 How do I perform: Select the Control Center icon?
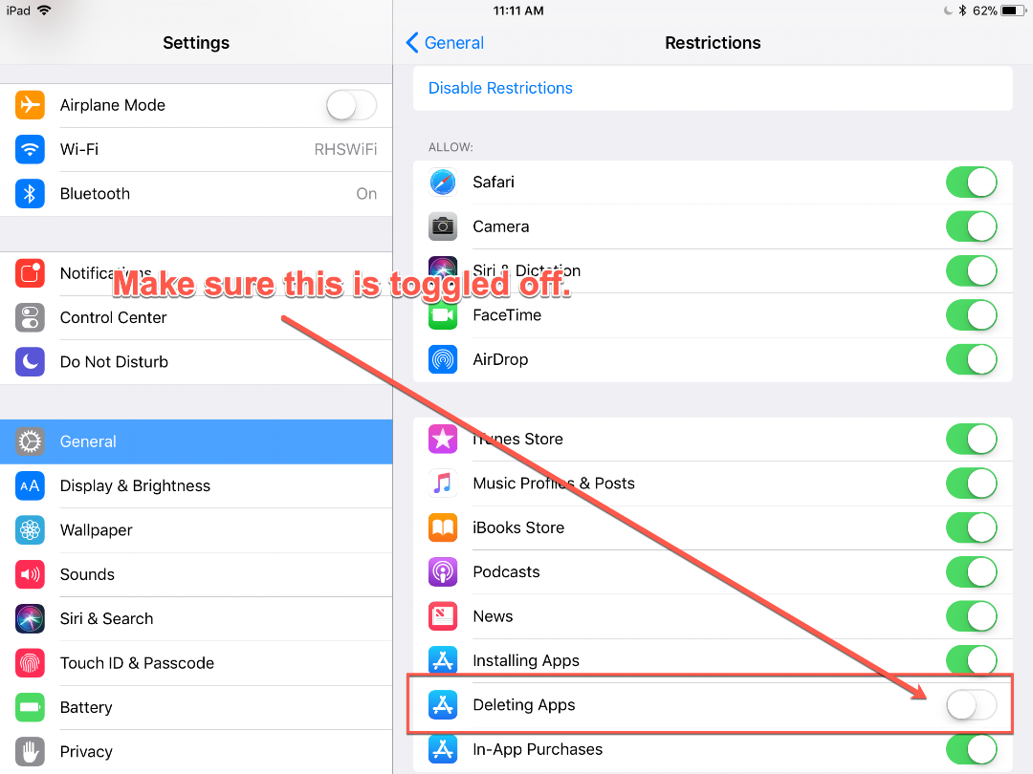[30, 317]
